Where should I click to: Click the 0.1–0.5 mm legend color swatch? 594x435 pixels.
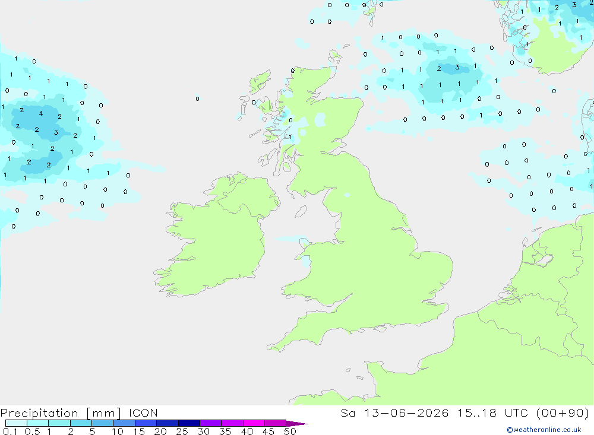pos(16,423)
